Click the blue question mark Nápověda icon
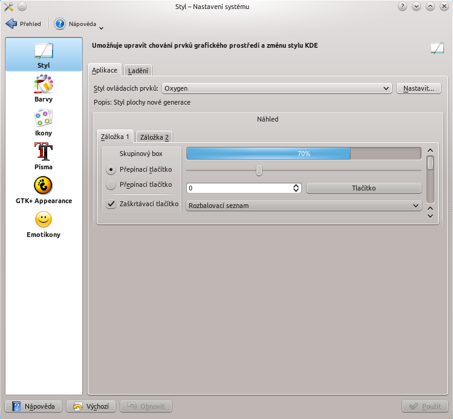 [x=60, y=24]
